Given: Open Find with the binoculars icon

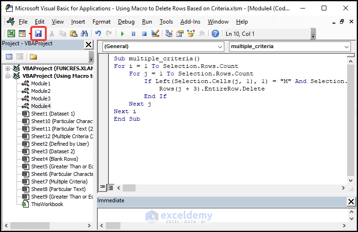Looking at the screenshot, I should (x=84, y=34).
